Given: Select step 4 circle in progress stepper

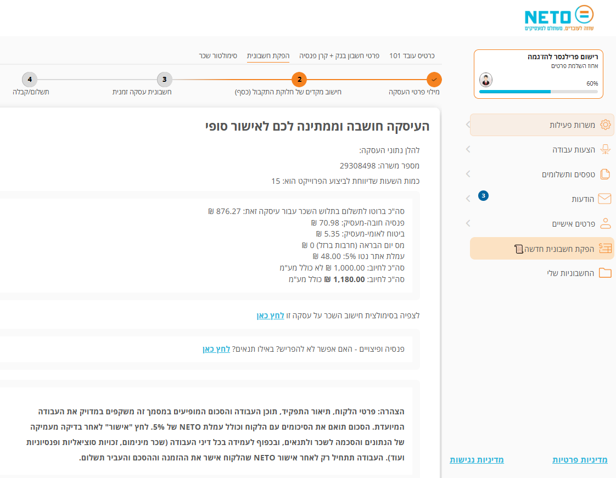Looking at the screenshot, I should pos(30,80).
